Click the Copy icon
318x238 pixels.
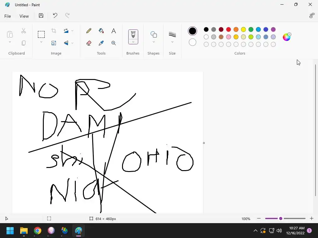coord(24,43)
